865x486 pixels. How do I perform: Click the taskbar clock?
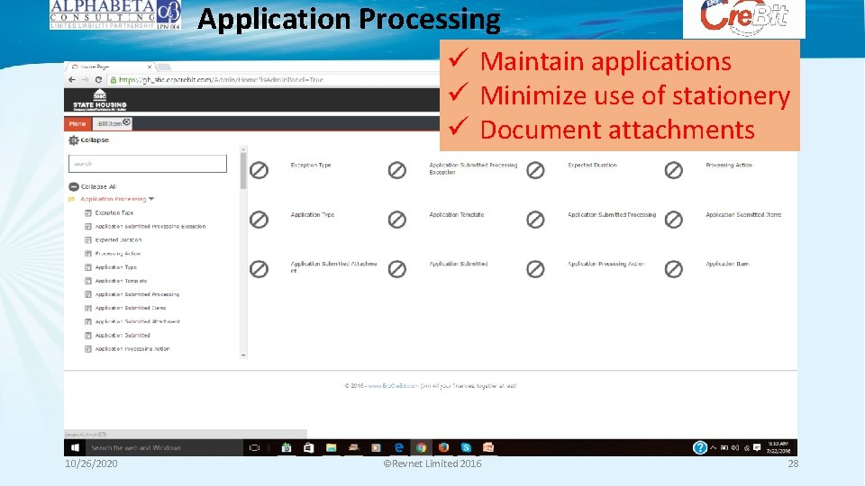point(778,447)
